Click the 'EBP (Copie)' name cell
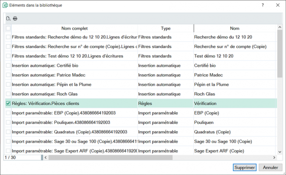This screenshot has width=286, height=175. tap(235, 113)
